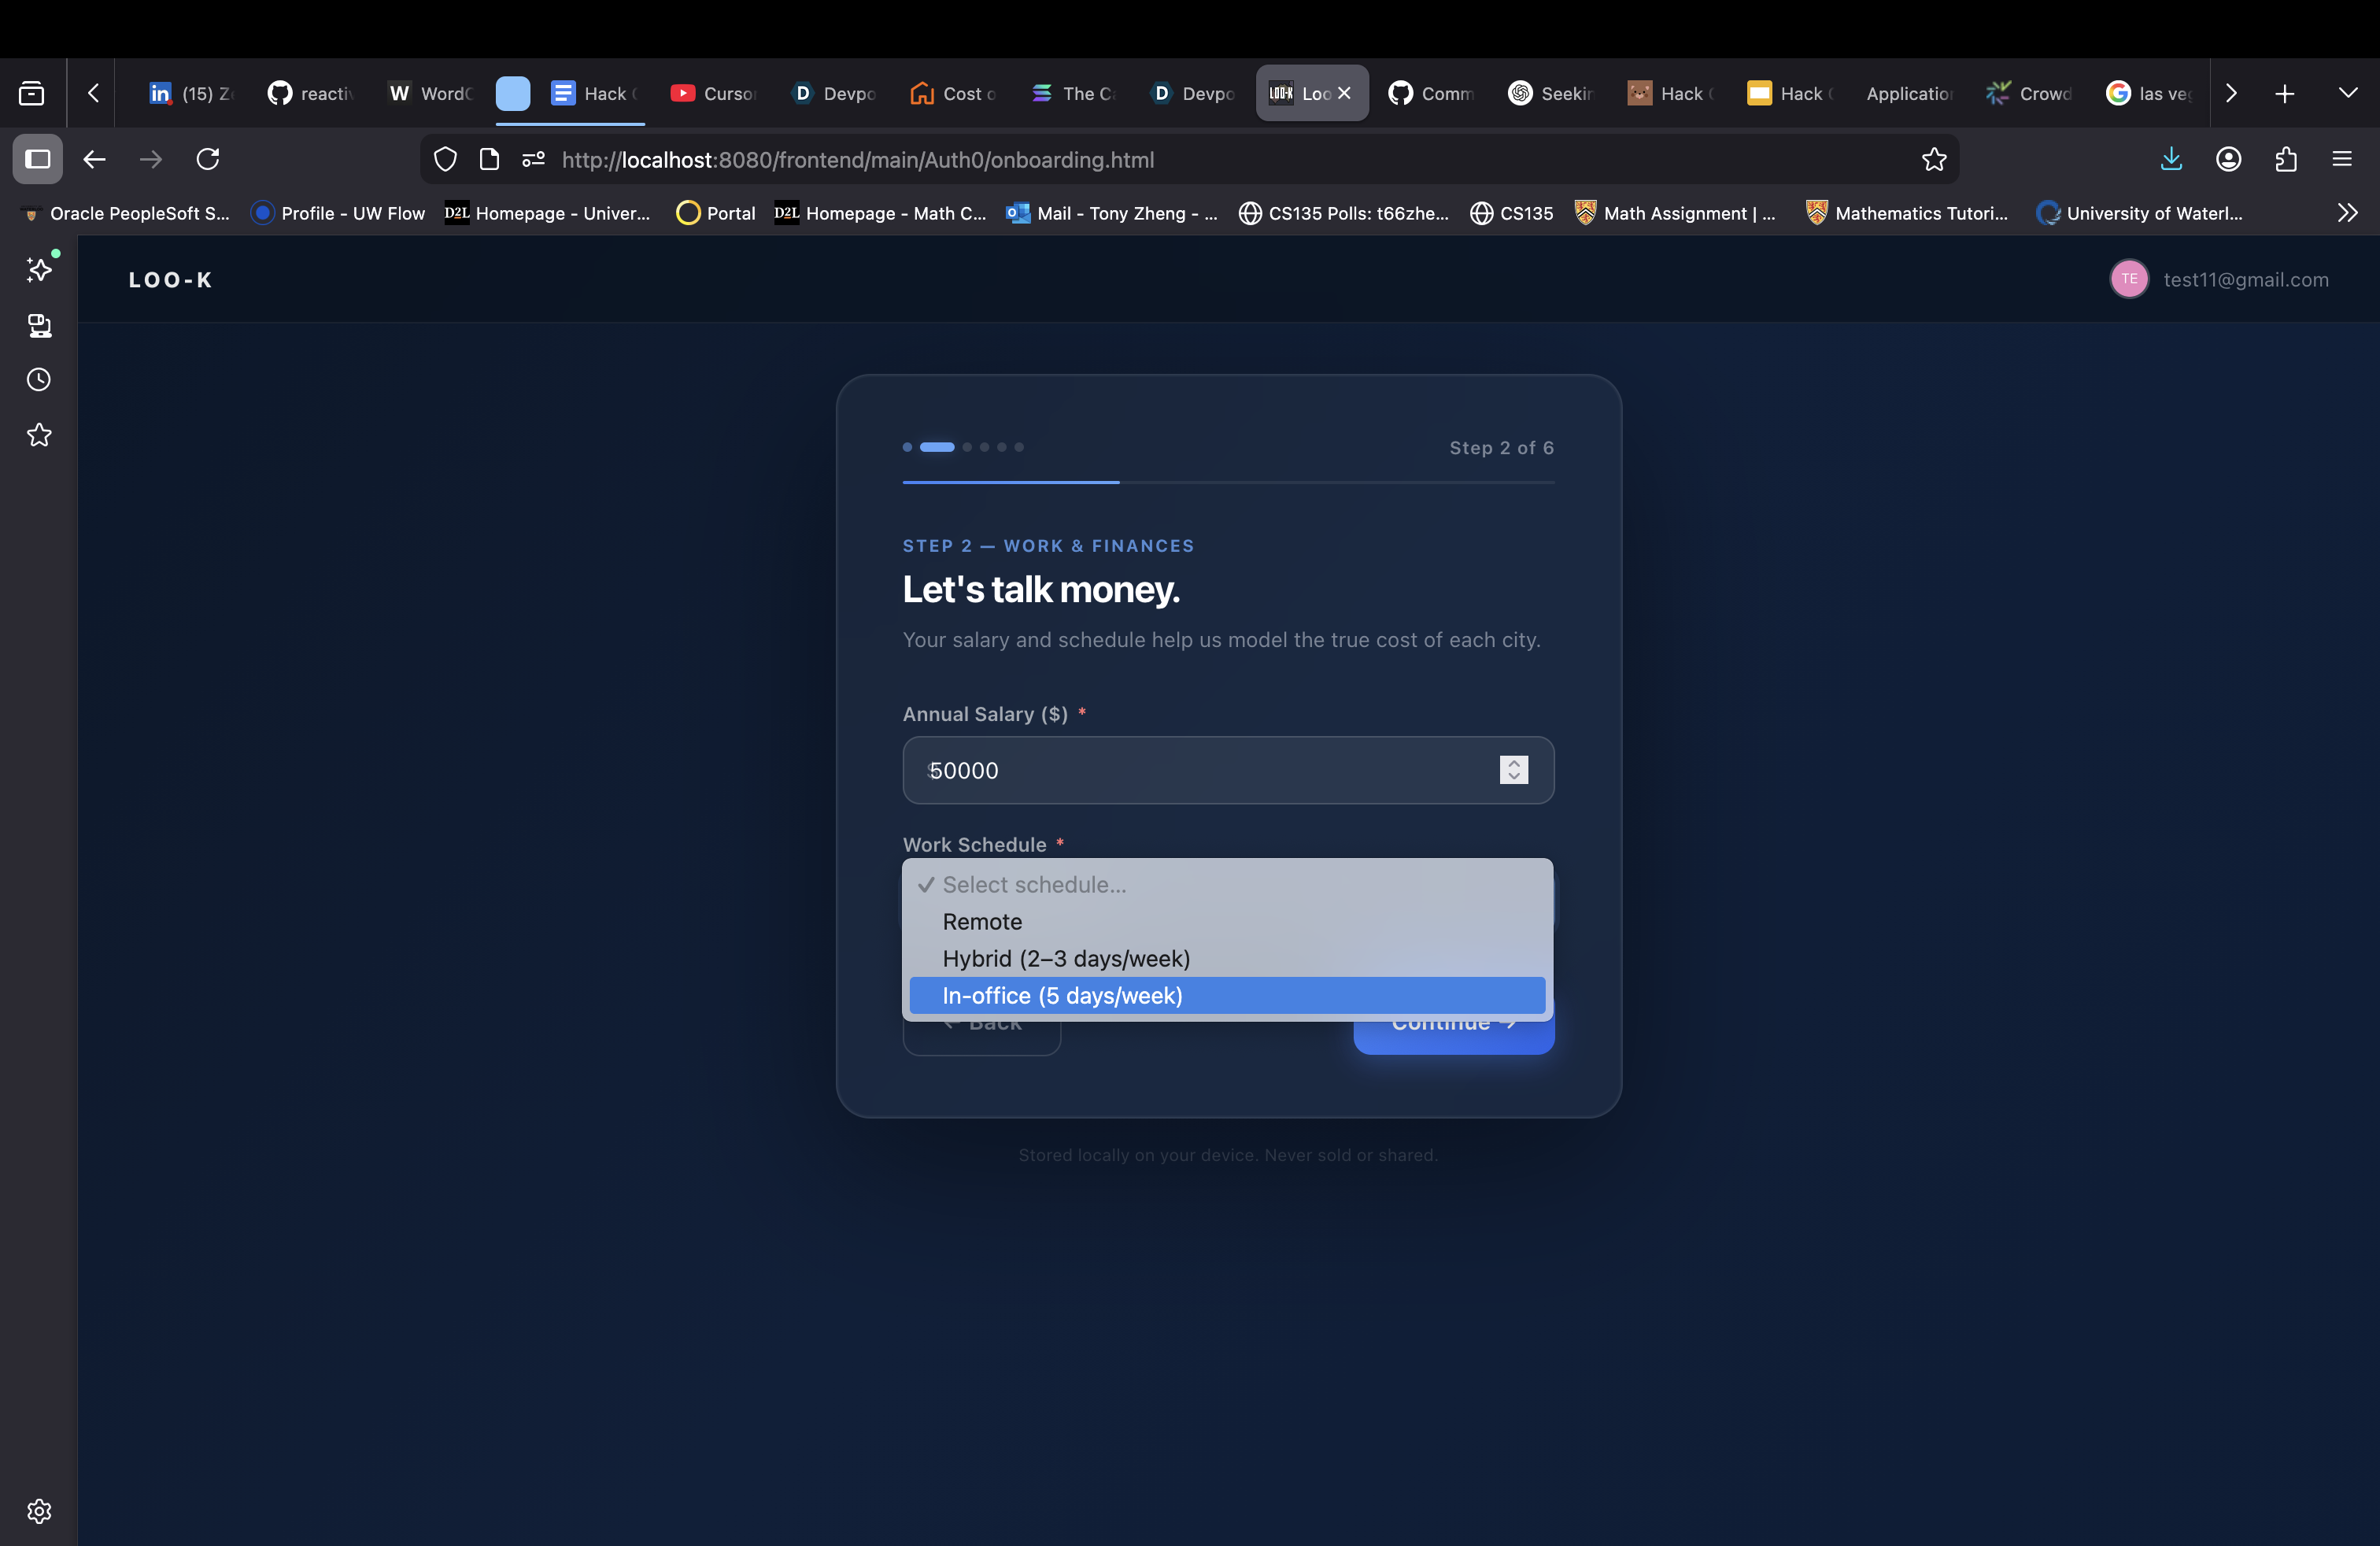Open the history clock in sidebar
The height and width of the screenshot is (1546, 2380).
coord(39,380)
